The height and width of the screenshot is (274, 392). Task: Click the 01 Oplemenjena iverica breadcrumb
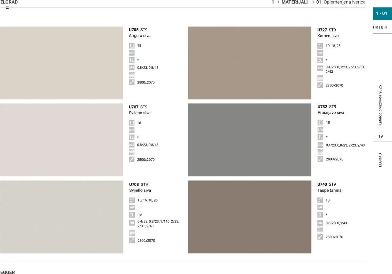click(x=341, y=2)
